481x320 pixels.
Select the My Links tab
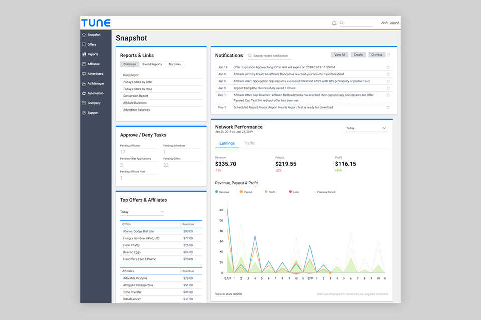(175, 64)
